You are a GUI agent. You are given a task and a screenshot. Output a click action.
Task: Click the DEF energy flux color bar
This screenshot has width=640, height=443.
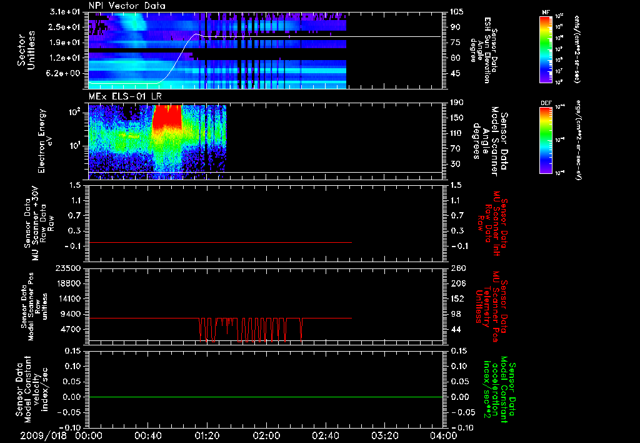pos(546,140)
